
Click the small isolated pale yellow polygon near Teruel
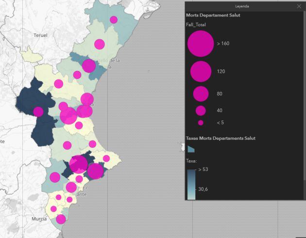pos(30,53)
